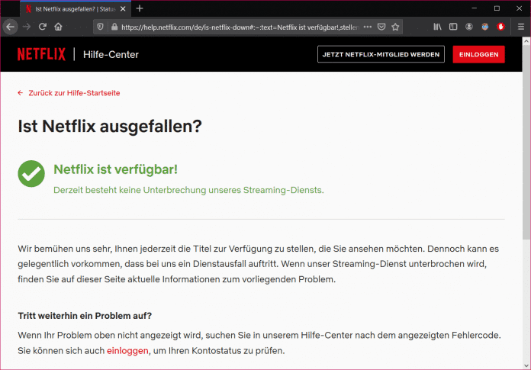Show site security padlock info
Image resolution: width=531 pixels, height=370 pixels.
[114, 27]
